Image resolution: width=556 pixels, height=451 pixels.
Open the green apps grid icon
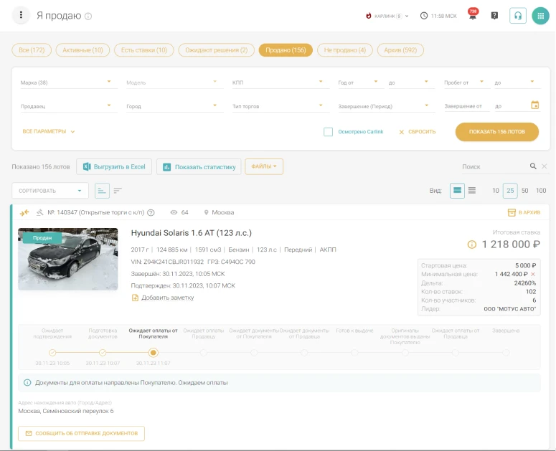[x=540, y=15]
